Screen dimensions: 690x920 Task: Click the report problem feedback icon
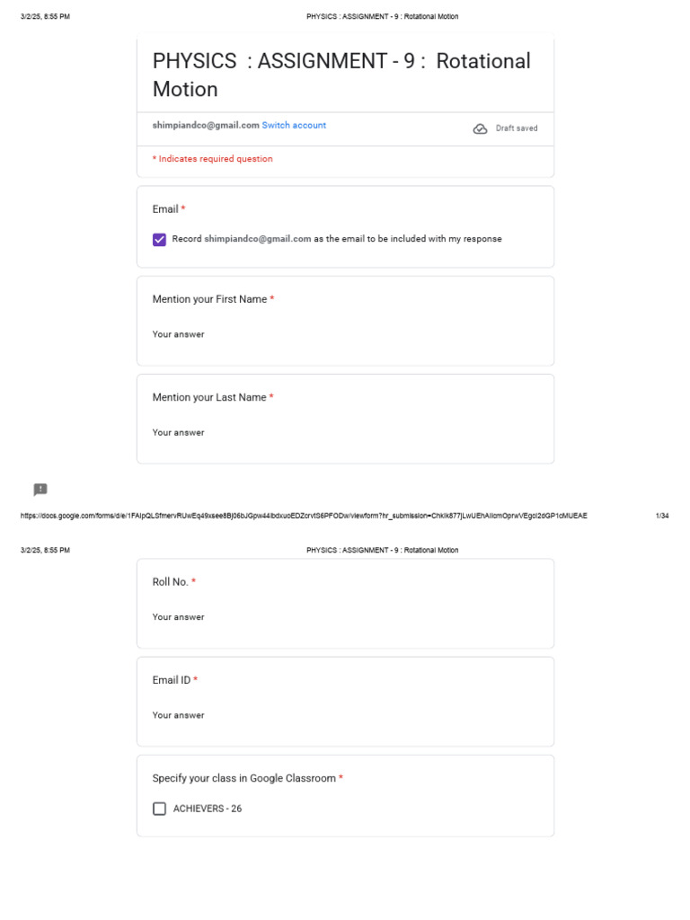click(x=40, y=490)
